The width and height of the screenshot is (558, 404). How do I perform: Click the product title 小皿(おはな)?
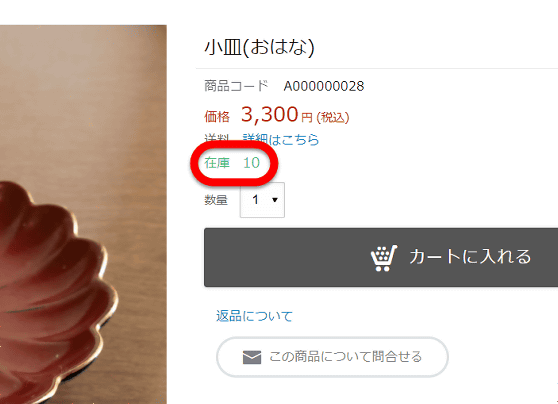coord(259,48)
